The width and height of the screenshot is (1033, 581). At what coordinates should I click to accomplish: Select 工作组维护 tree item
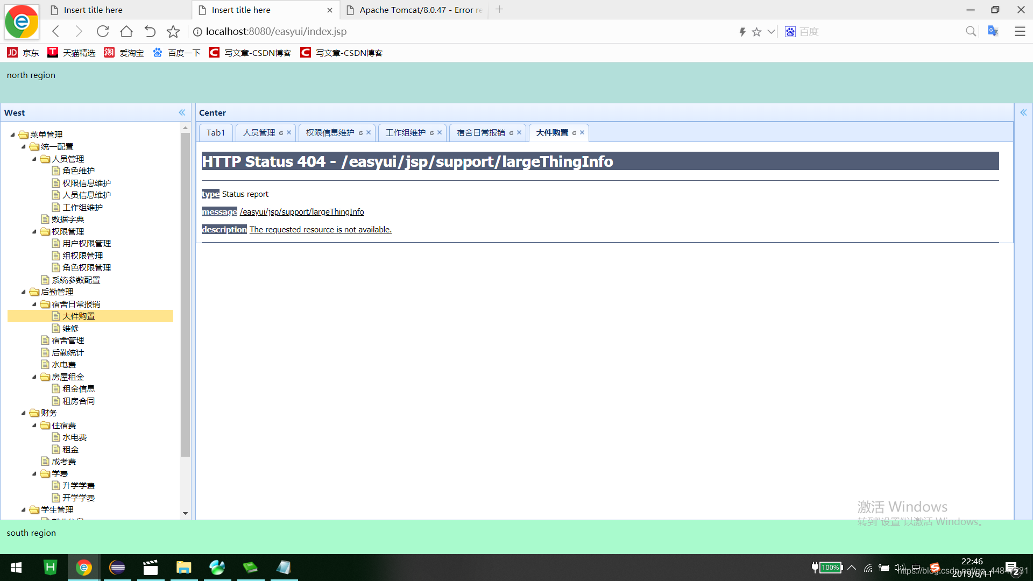(x=82, y=207)
